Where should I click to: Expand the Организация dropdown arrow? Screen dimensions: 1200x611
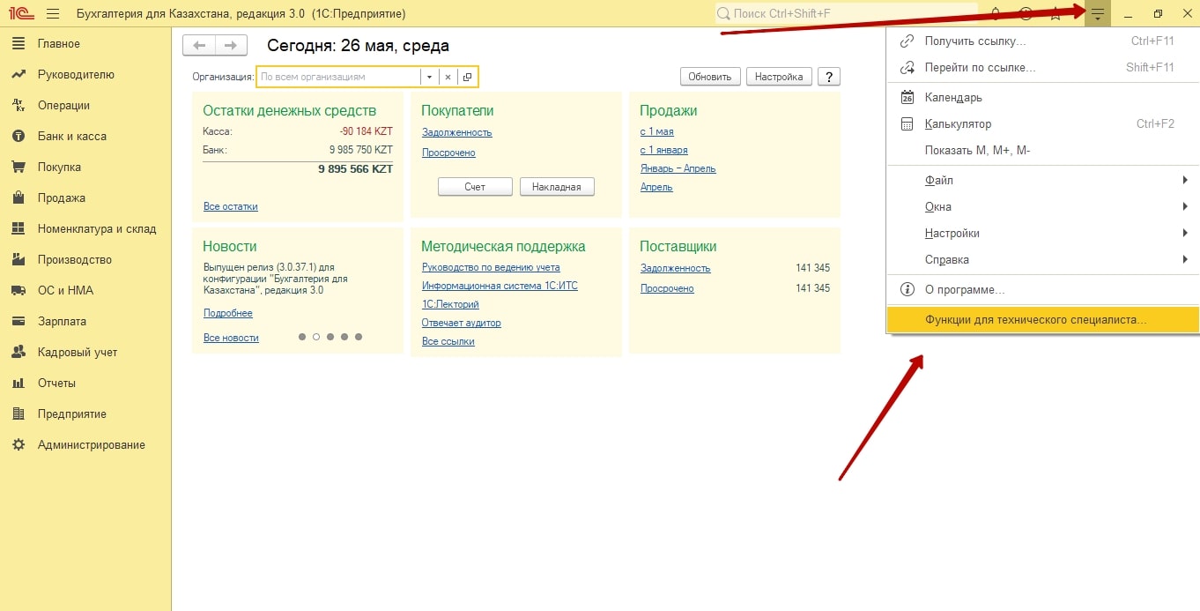[x=429, y=77]
